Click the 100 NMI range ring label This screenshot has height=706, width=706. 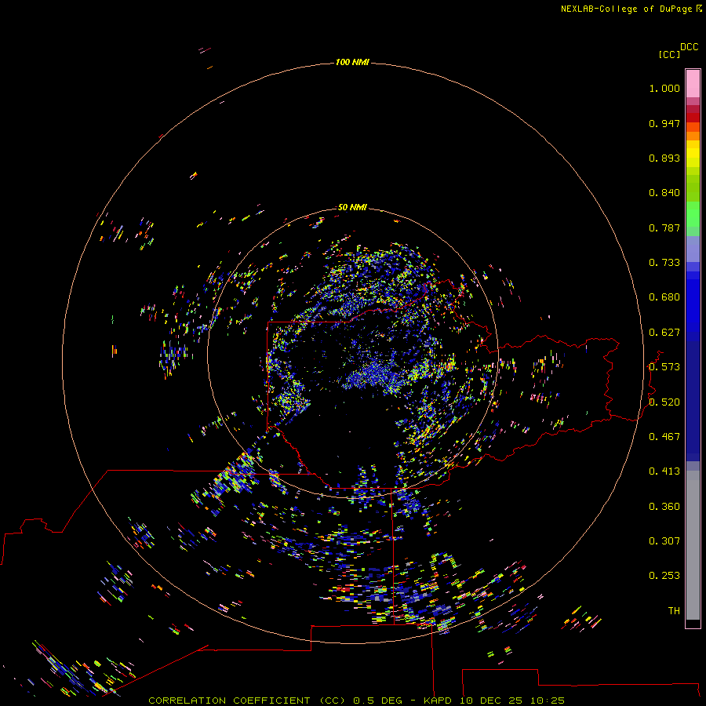click(352, 62)
